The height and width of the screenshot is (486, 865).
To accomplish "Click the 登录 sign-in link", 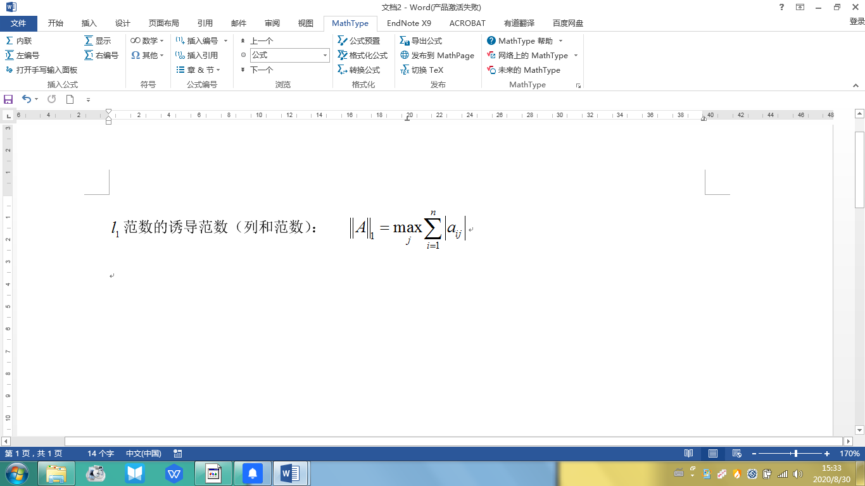I will 856,22.
